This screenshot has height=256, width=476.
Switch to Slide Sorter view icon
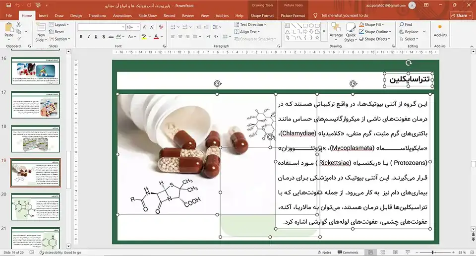tap(383, 253)
